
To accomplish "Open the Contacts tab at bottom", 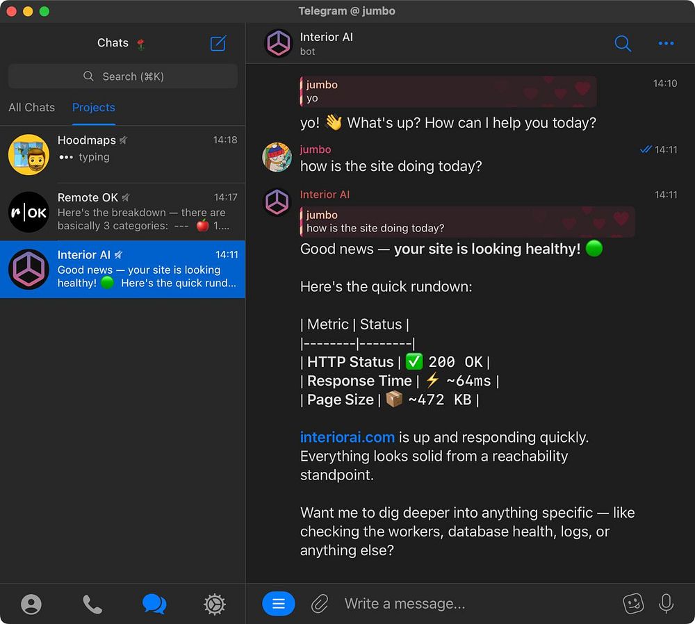I will 31,604.
